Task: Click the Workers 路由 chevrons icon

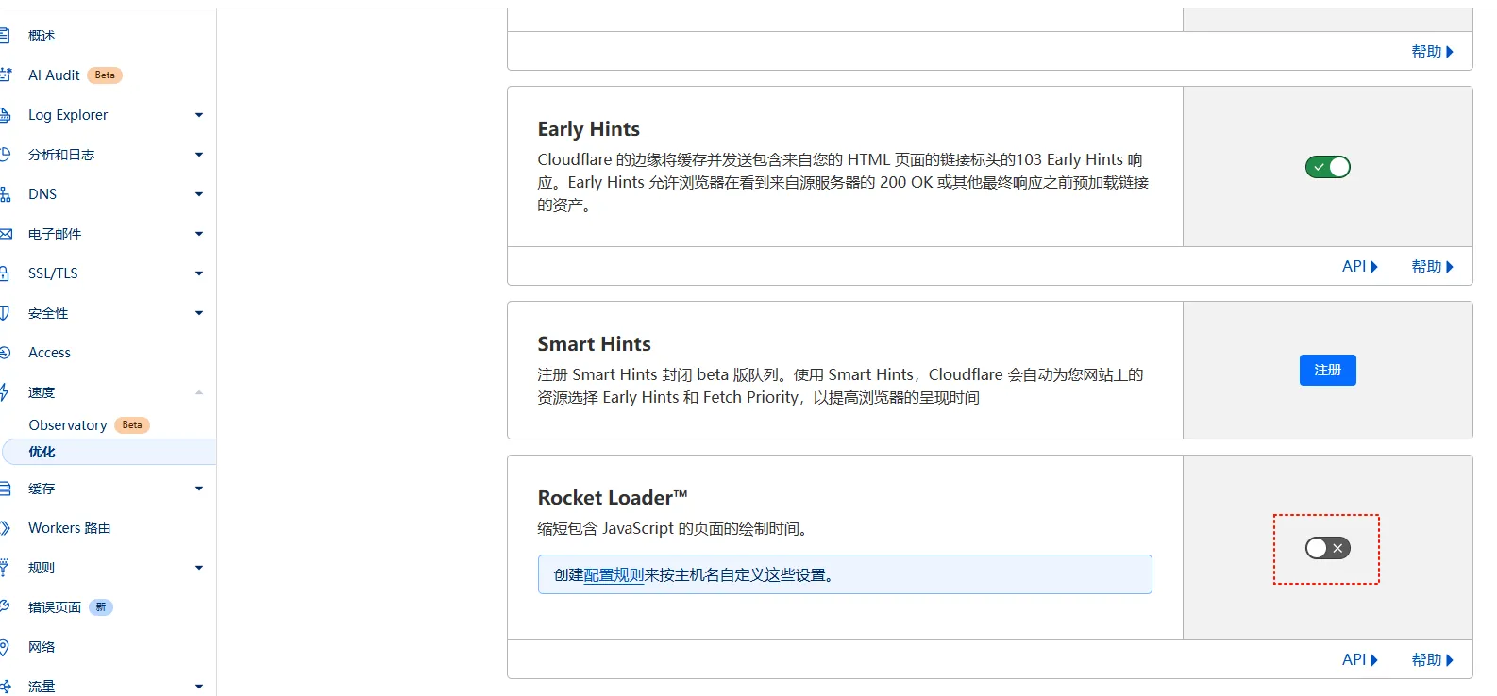Action: point(5,528)
